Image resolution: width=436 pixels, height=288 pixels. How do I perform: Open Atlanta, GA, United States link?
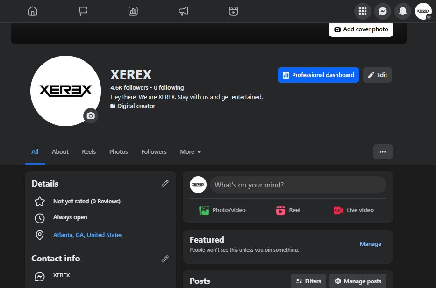(x=88, y=235)
